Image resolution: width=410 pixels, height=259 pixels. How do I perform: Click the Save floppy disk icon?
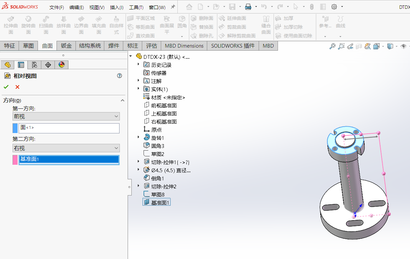232,7
